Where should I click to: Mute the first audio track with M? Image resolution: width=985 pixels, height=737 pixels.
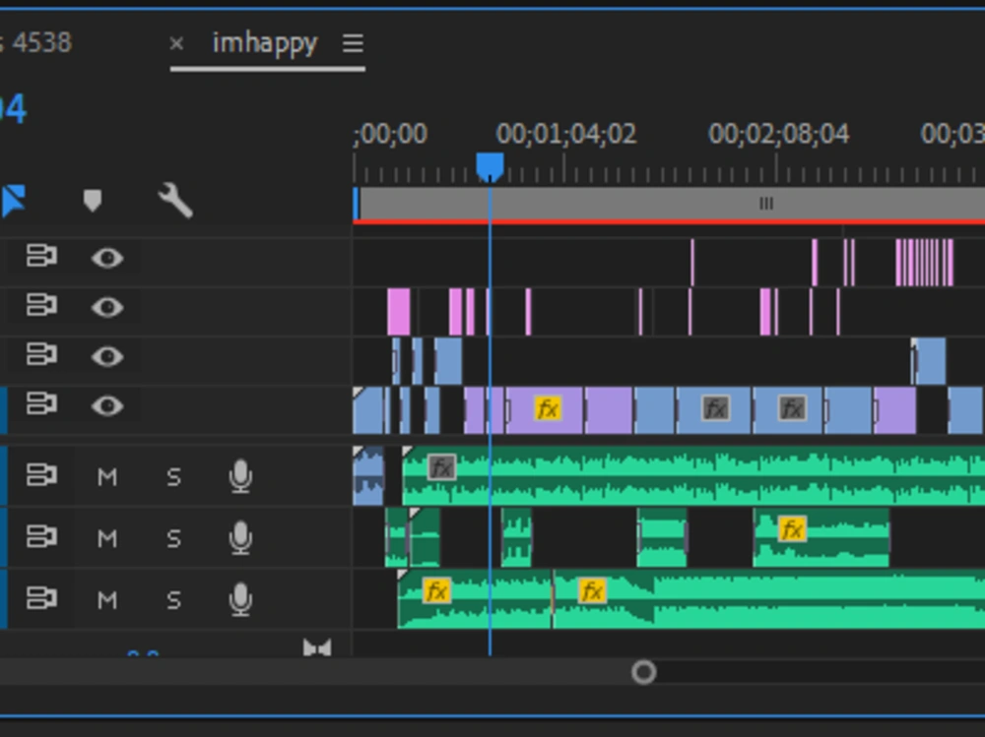(x=107, y=478)
